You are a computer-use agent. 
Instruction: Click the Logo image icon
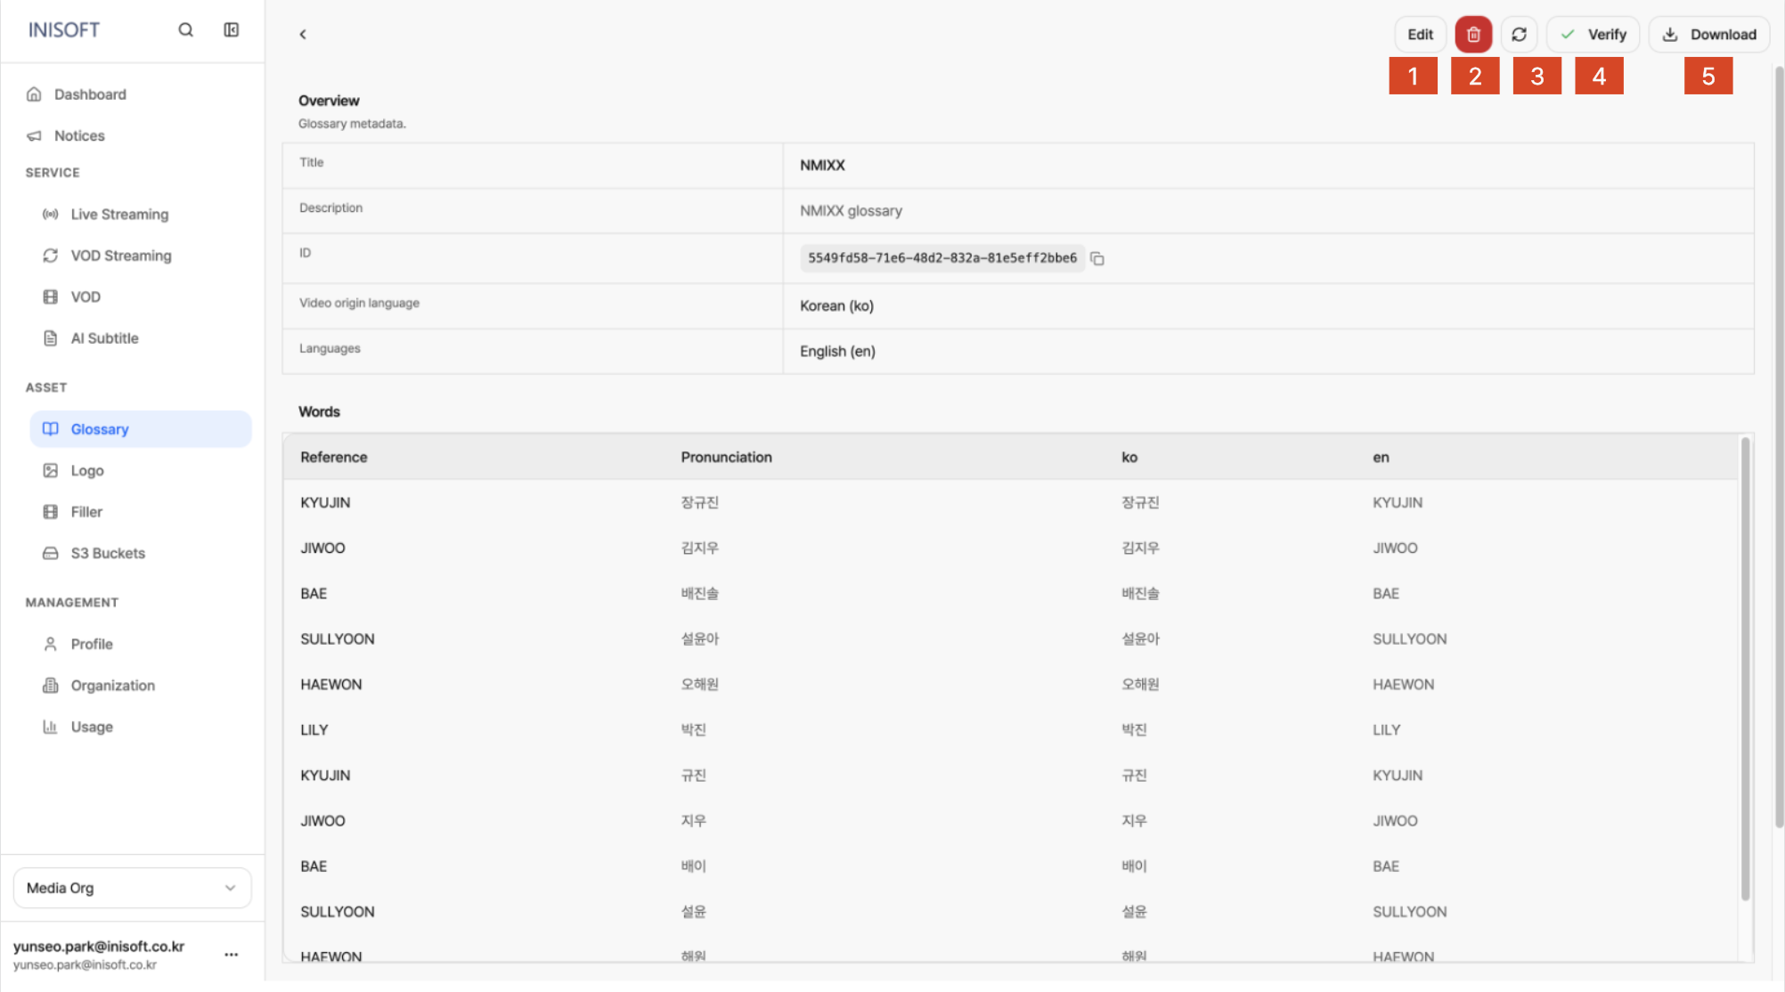(51, 470)
